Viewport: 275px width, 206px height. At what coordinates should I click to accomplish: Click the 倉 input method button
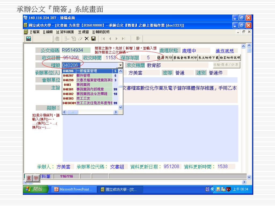pos(28,178)
